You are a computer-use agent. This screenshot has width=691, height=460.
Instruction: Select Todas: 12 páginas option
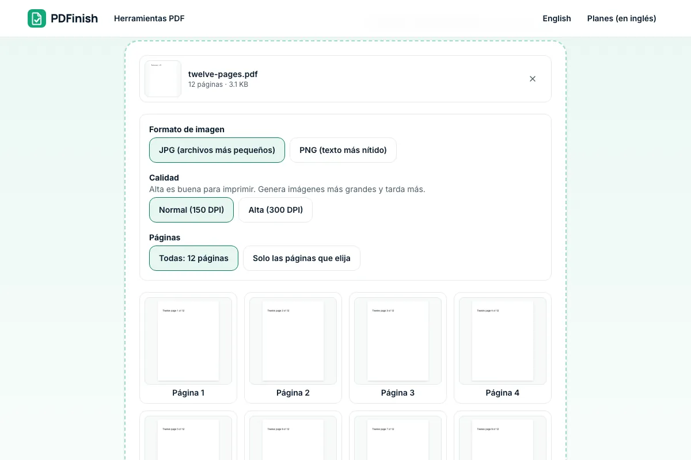pos(193,258)
